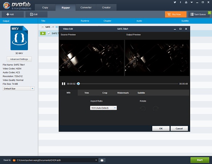The width and height of the screenshot is (212, 164).
Task: Click the Save to path field
Action: click(x=55, y=160)
